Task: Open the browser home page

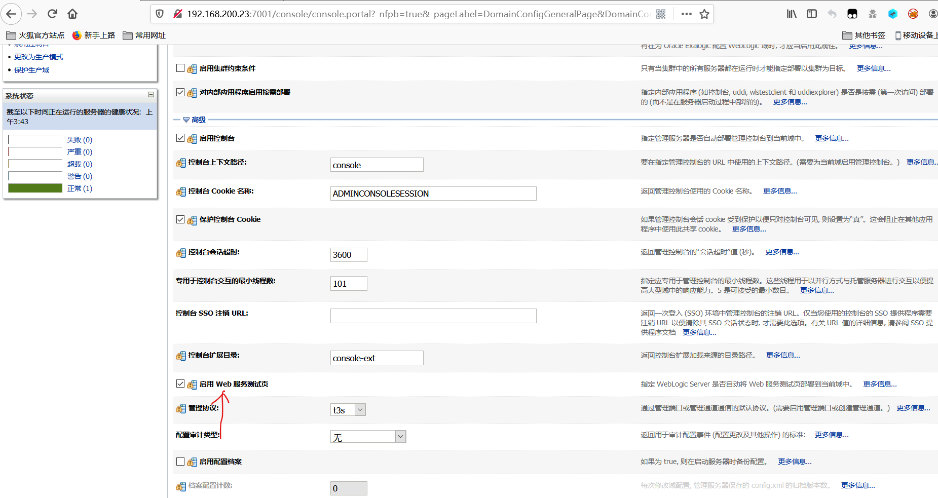Action: [72, 14]
